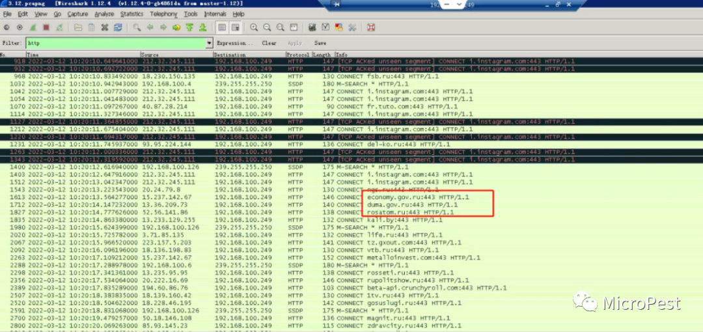This screenshot has width=703, height=332.
Task: Select packet 2092 CONNECT vtb.ru:443
Action: click(x=351, y=250)
